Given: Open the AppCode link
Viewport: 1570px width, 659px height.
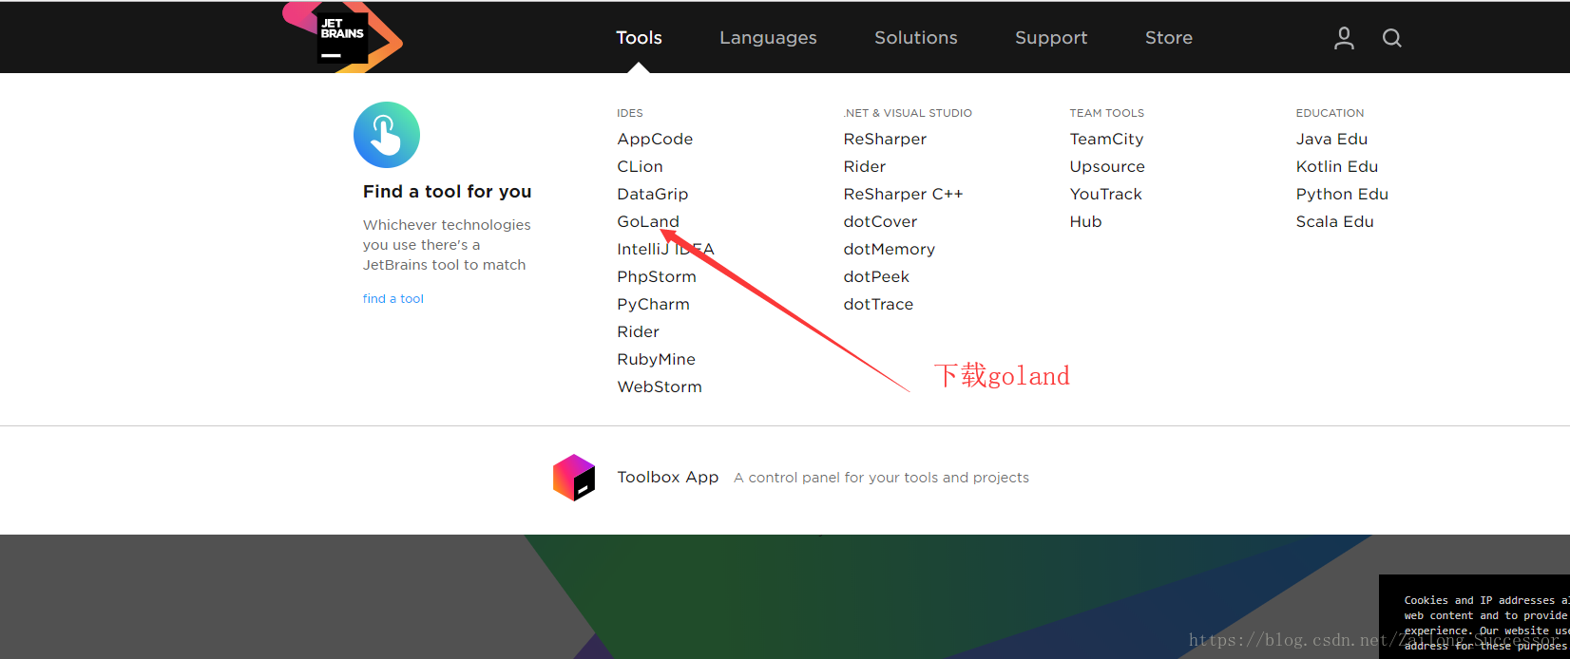Looking at the screenshot, I should click(655, 139).
